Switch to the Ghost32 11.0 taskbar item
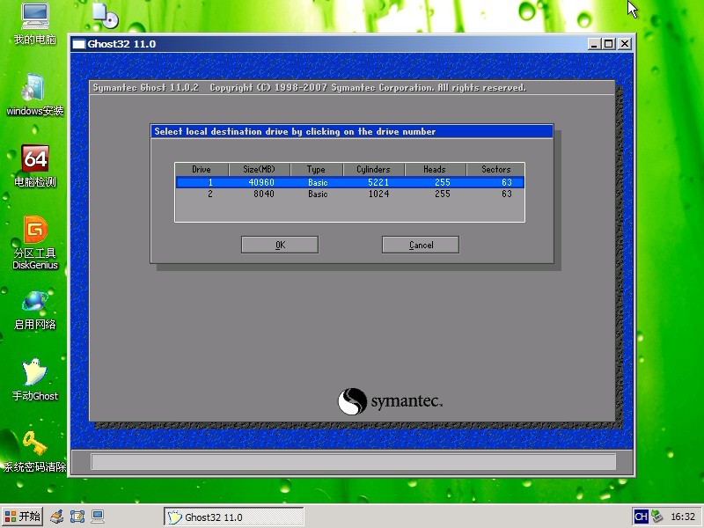This screenshot has height=528, width=704. 233,517
